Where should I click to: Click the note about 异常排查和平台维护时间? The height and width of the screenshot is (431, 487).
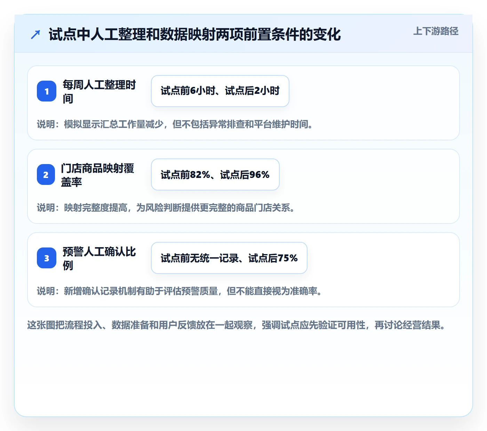175,124
